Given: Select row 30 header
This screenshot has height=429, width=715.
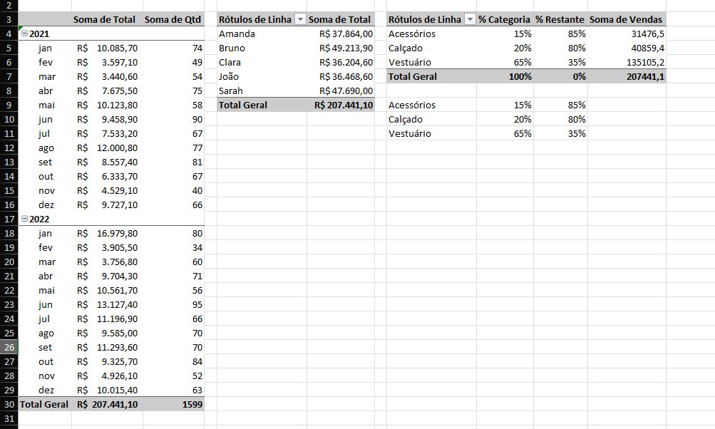Looking at the screenshot, I should tap(9, 404).
